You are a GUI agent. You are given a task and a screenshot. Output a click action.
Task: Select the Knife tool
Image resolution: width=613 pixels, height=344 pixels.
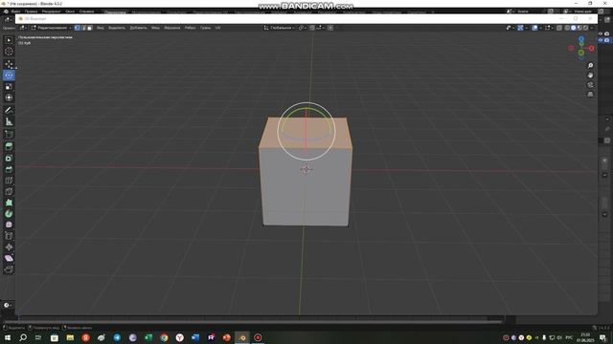tap(9, 191)
